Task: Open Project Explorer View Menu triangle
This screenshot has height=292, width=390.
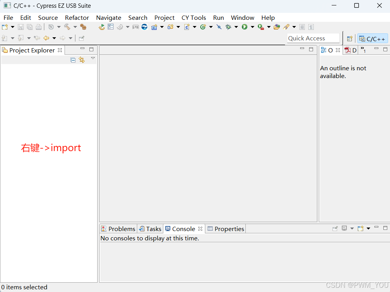Action: 93,58
